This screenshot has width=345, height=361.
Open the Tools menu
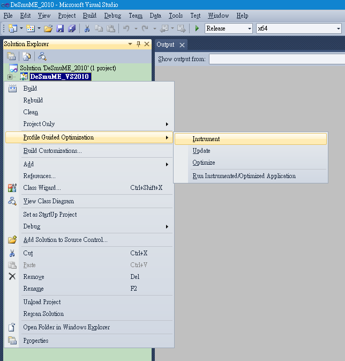[176, 16]
